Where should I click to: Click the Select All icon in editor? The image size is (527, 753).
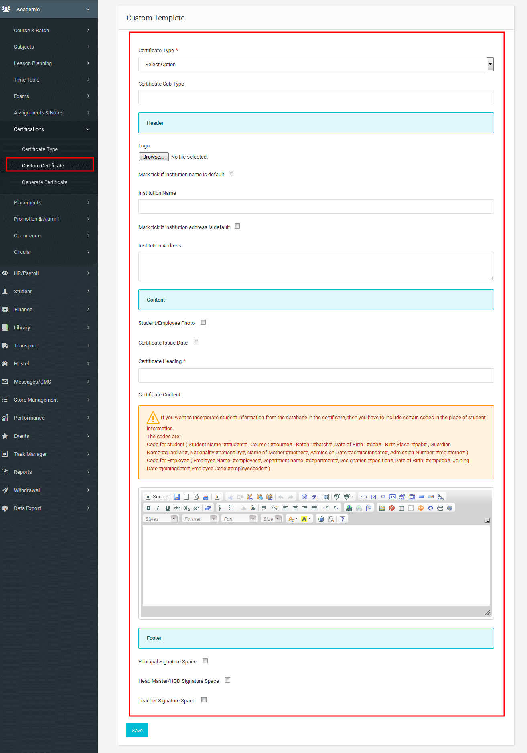tap(326, 497)
